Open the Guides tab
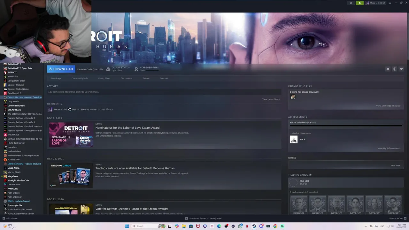409x230 pixels. (146, 78)
